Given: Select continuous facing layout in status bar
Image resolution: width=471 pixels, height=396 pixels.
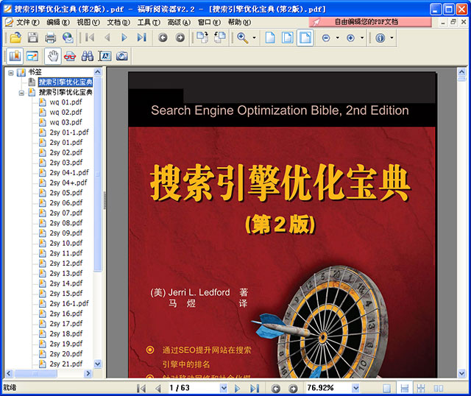Looking at the screenshot, I should click(421, 389).
